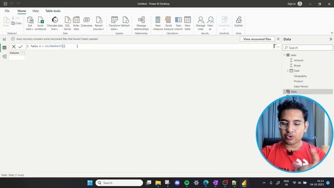Open Manage relationships
Screen dimensions: 334x188
[141, 23]
